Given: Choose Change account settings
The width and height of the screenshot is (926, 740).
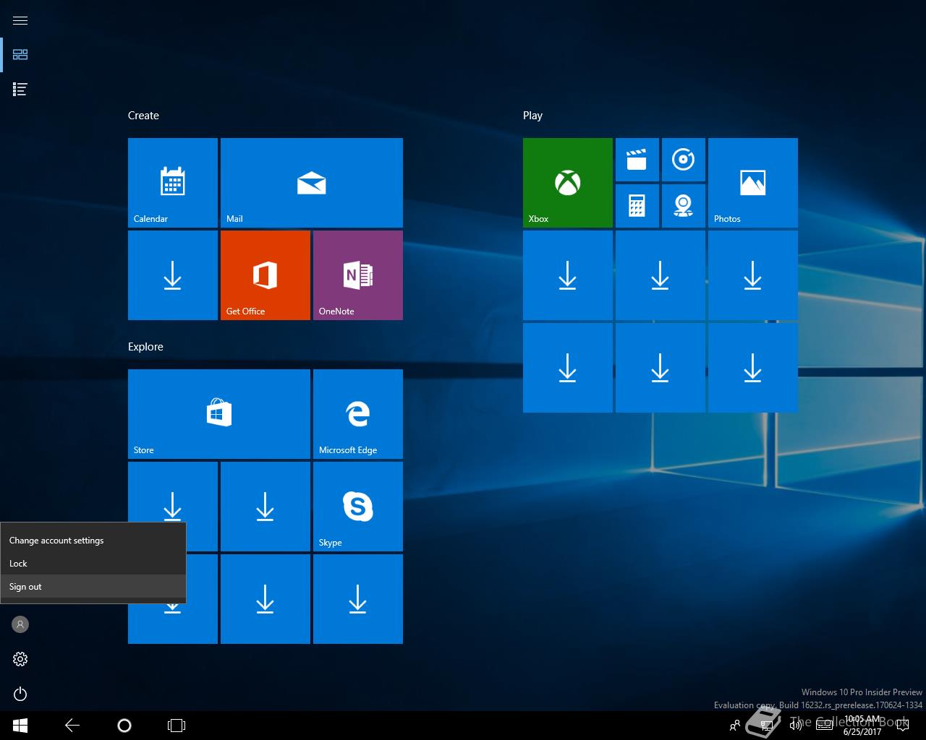Looking at the screenshot, I should [x=93, y=541].
